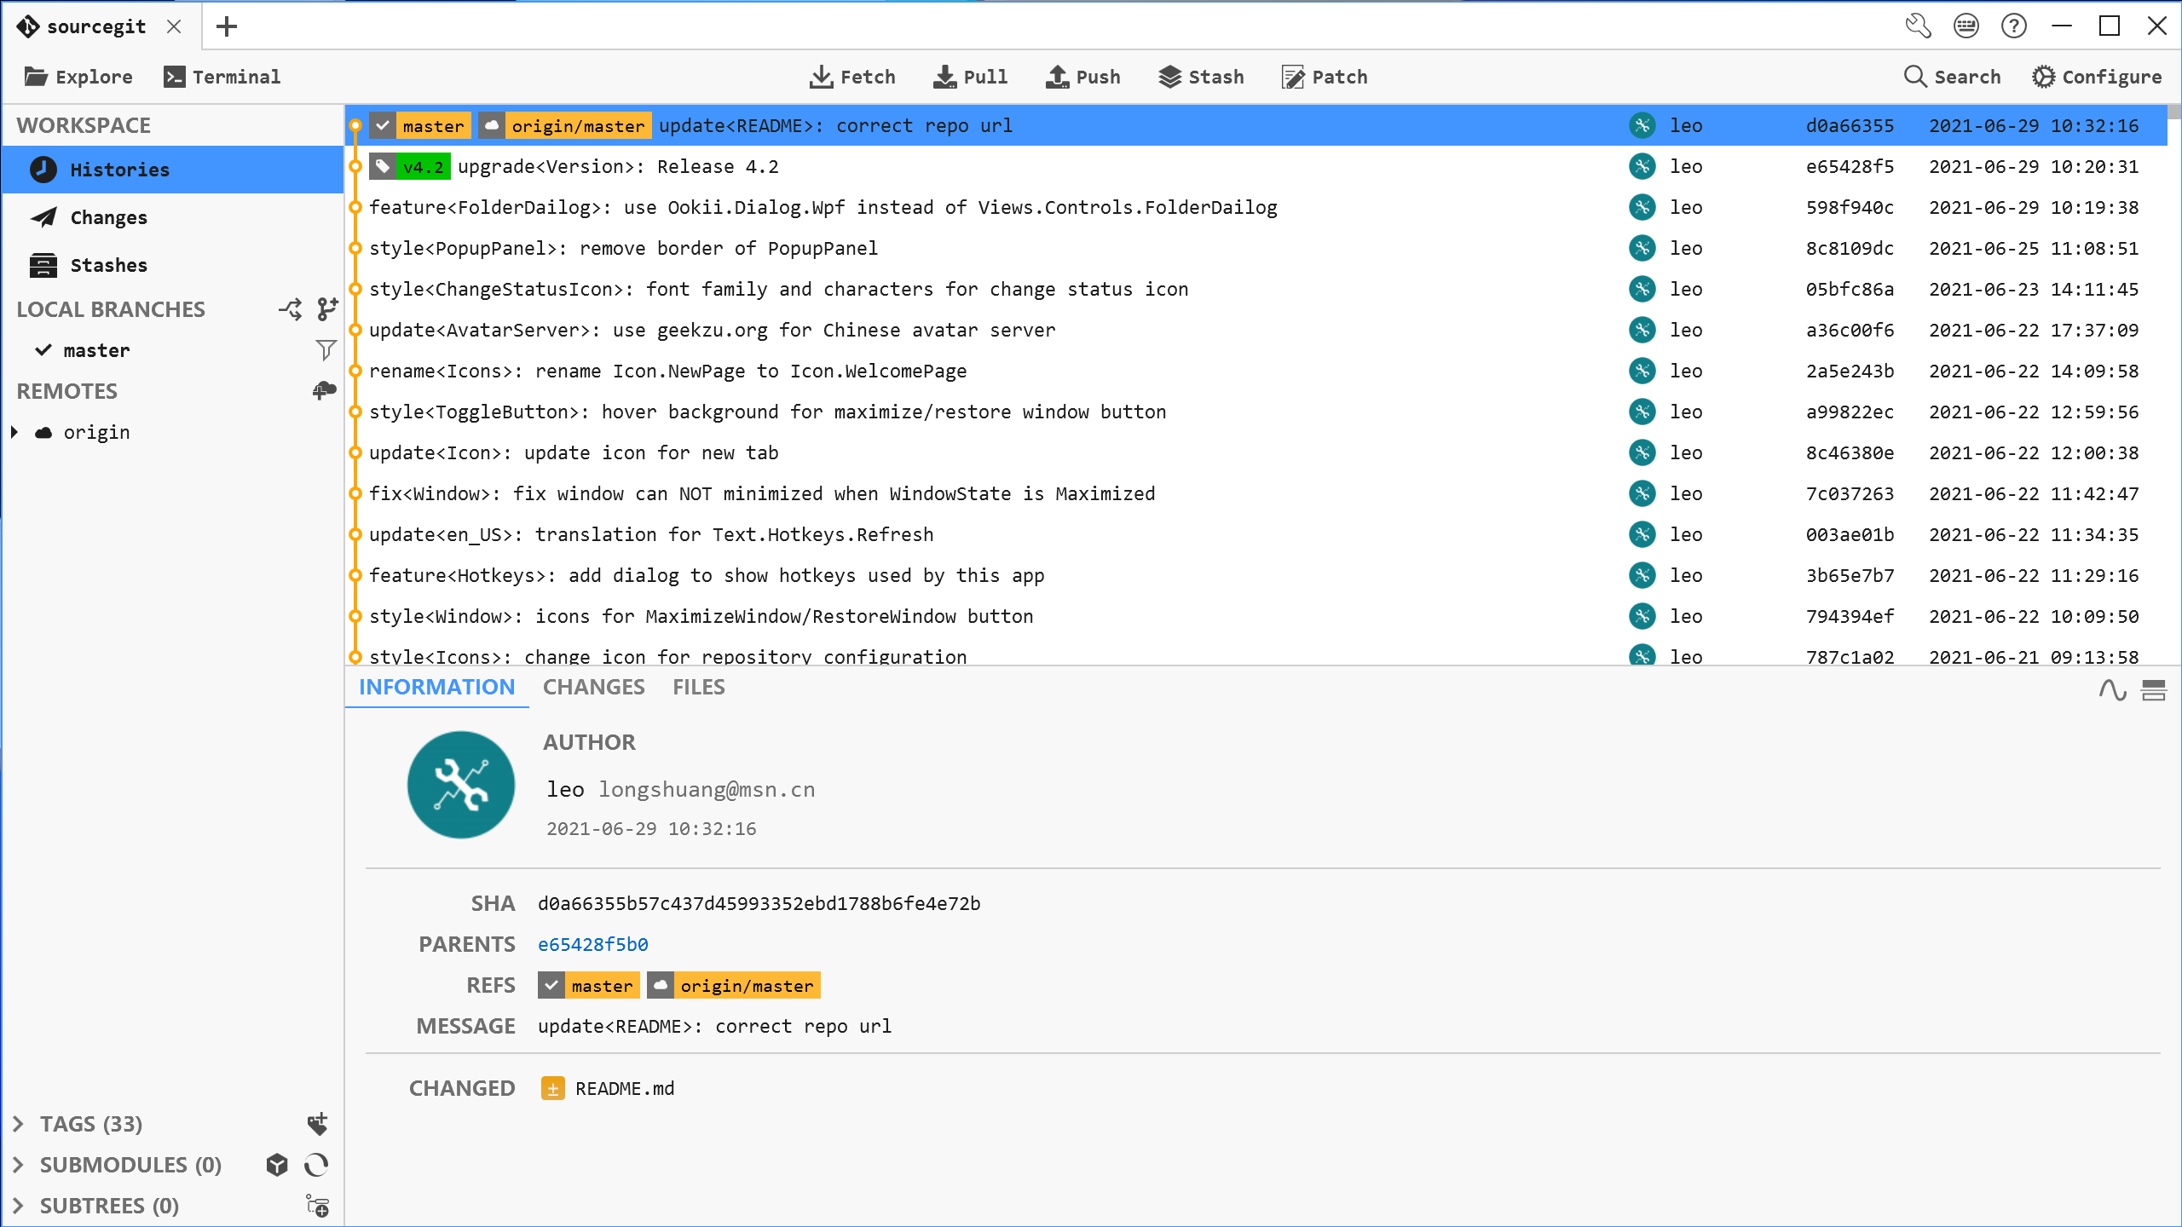
Task: Select commit 'rename Icon.NewPage to Icon.WelcomePage'
Action: 1256,371
